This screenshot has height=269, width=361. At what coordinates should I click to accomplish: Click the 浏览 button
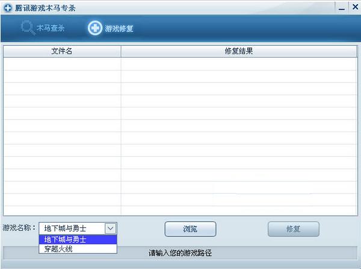(x=190, y=229)
